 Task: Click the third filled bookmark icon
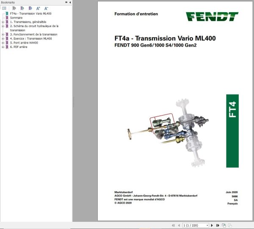coord(30,8)
